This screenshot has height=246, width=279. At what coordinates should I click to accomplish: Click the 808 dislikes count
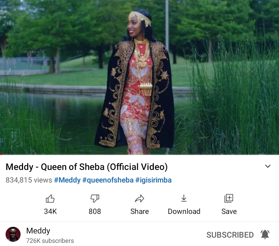(x=95, y=211)
